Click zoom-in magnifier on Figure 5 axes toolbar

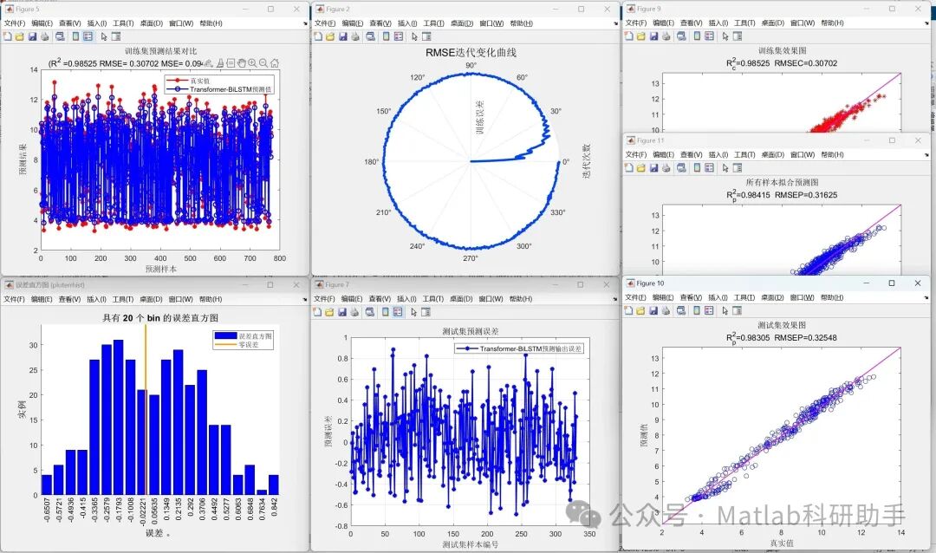tap(252, 62)
